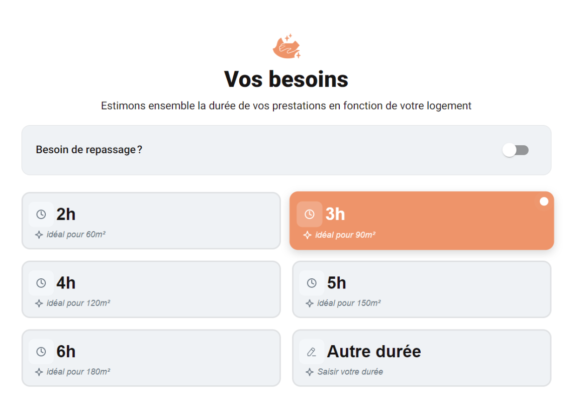Click the sparkle icon next to idéal pour 60m²
This screenshot has height=418, width=573.
39,235
